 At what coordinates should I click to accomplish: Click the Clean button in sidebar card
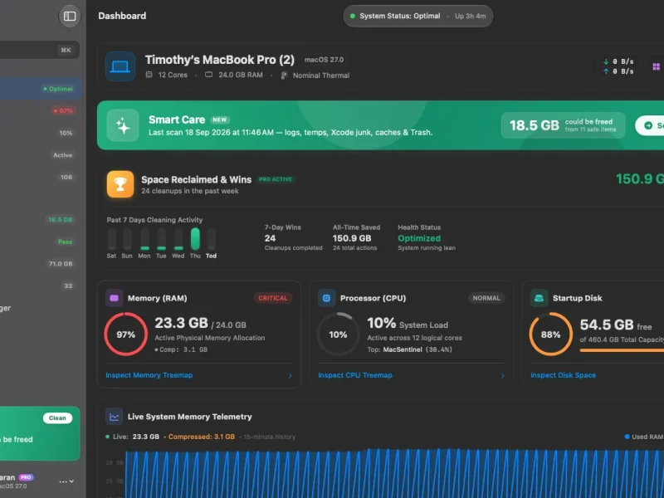[x=57, y=418]
